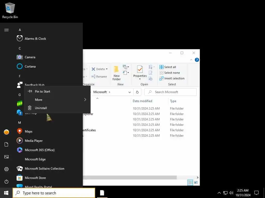Click the network icon in system tray
This screenshot has height=198, width=265.
[225, 193]
